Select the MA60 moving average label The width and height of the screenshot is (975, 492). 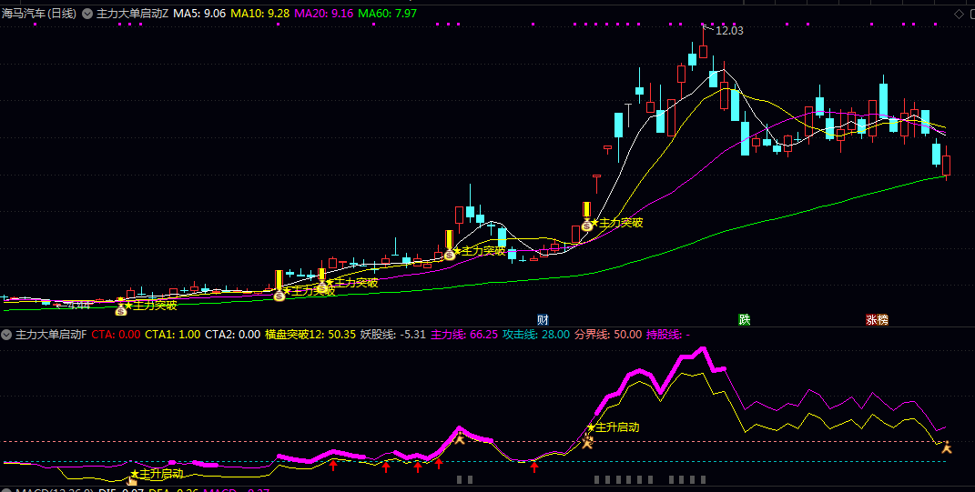387,14
